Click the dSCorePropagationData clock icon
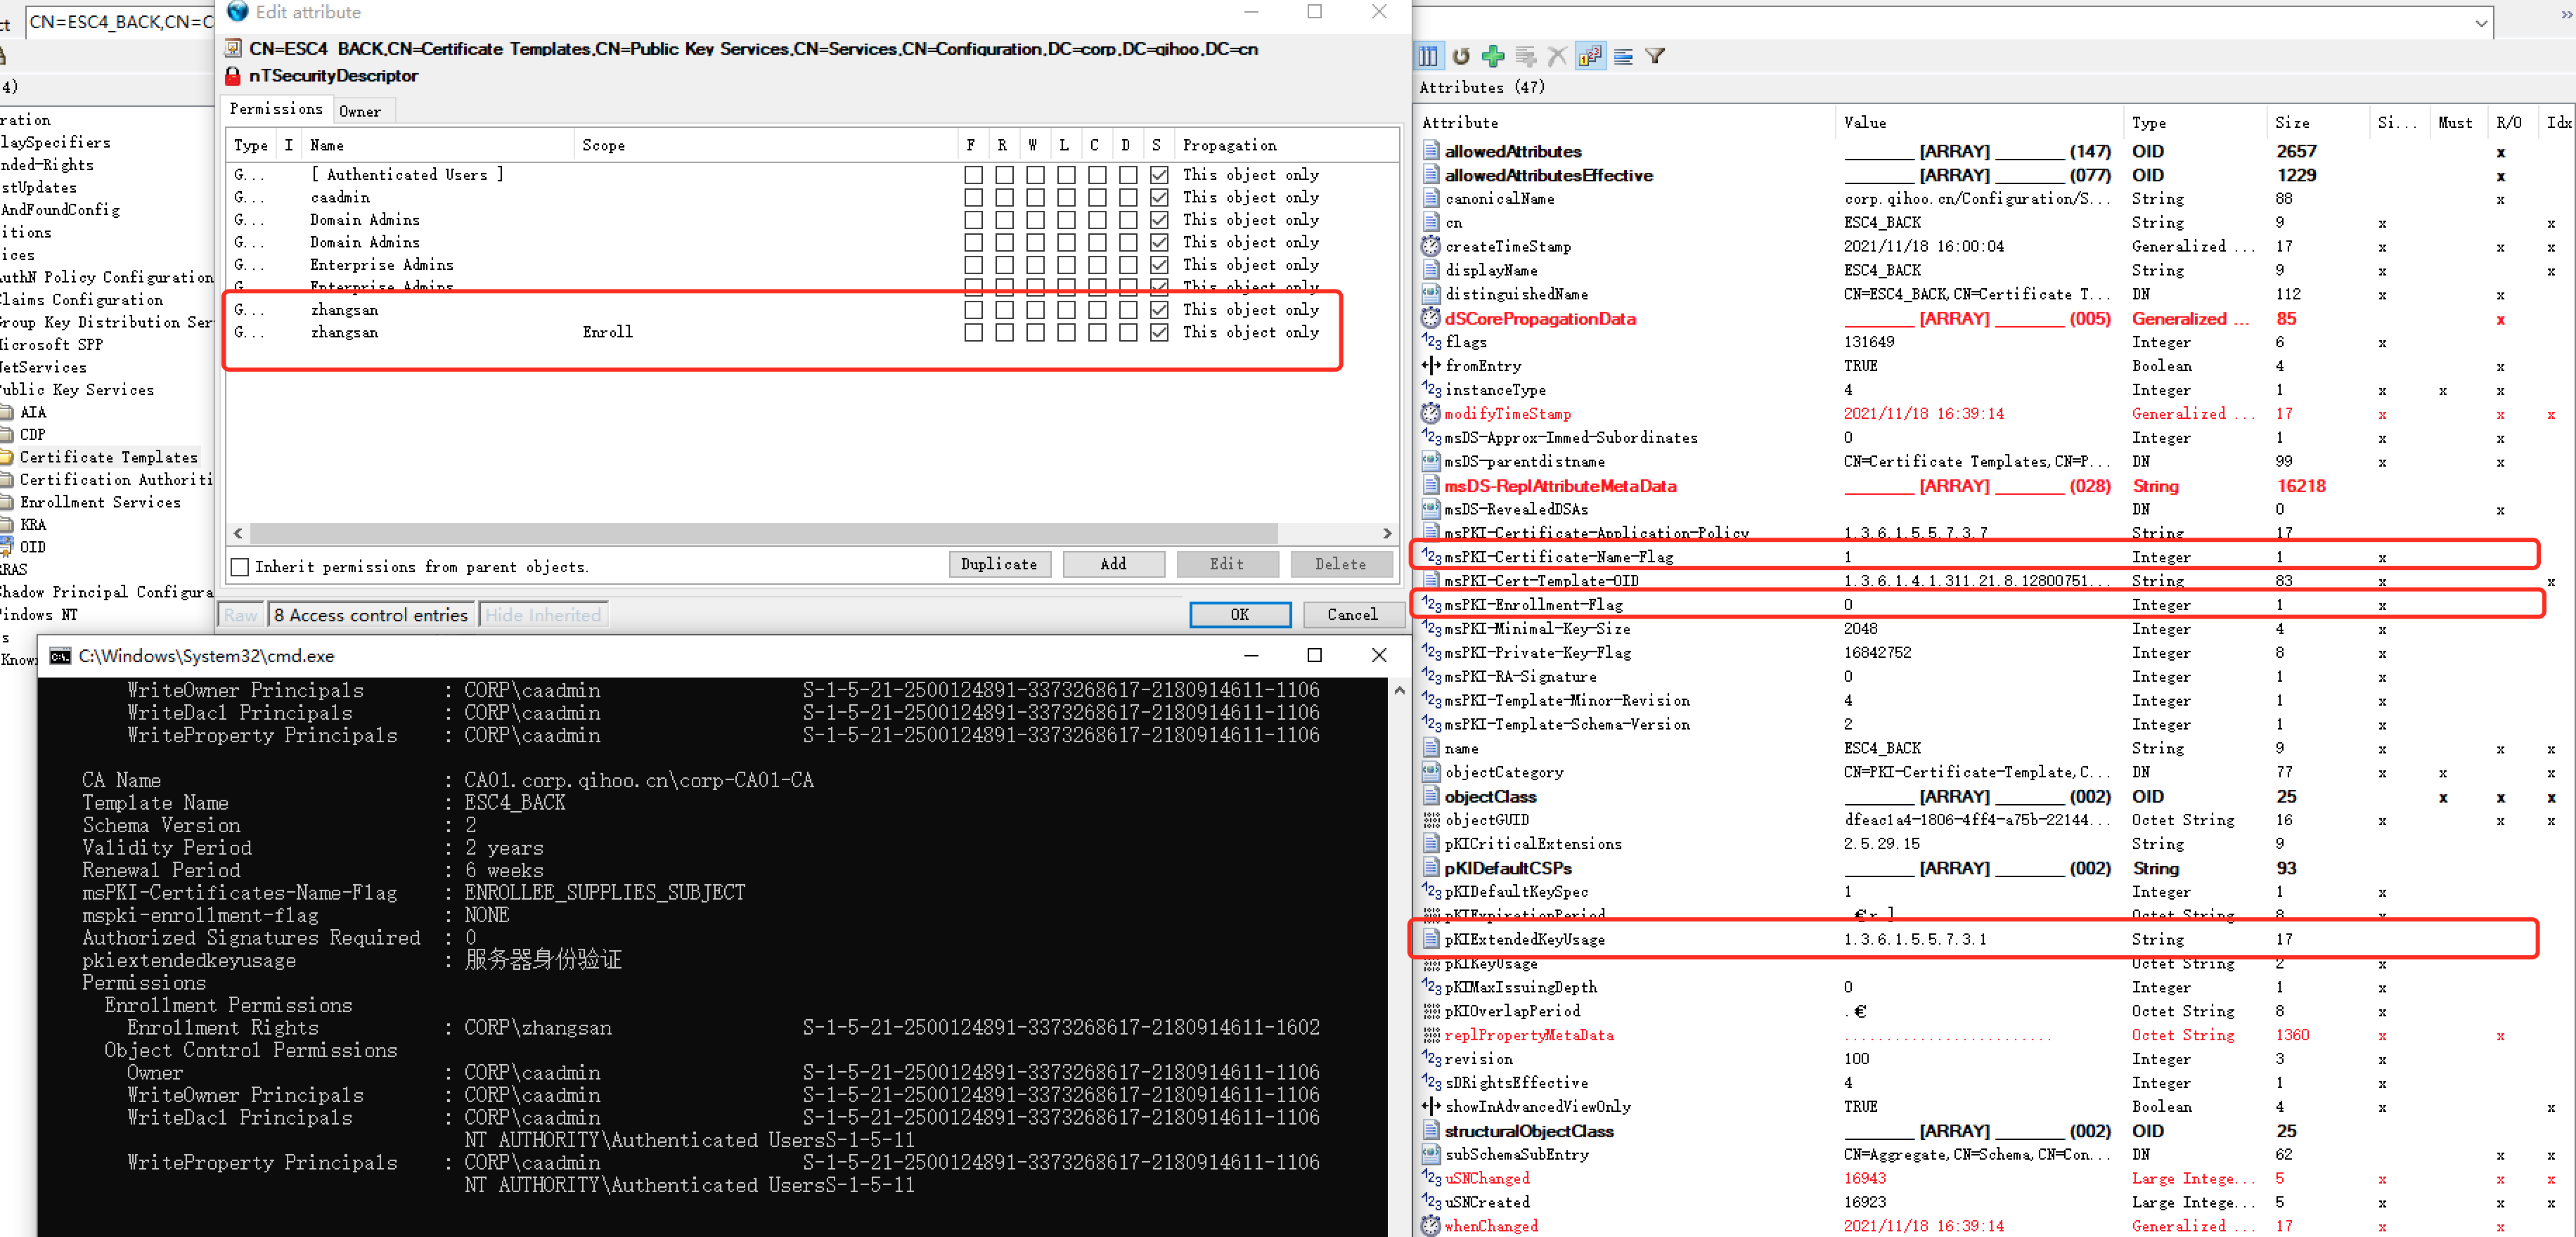 click(x=1431, y=319)
